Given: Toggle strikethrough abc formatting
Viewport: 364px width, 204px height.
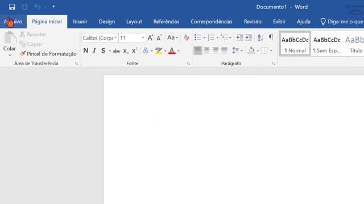Looking at the screenshot, I should [x=116, y=51].
